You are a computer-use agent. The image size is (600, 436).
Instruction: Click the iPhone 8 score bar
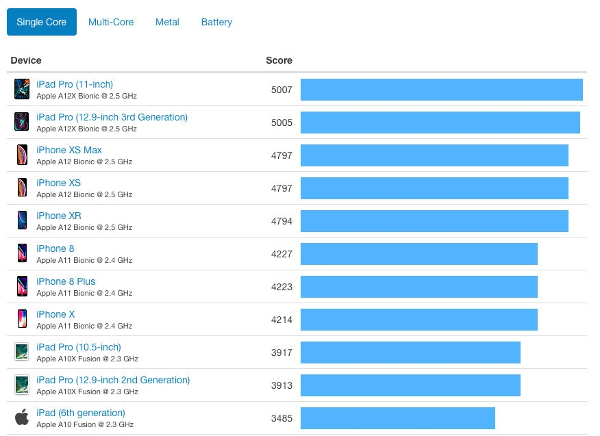(419, 254)
